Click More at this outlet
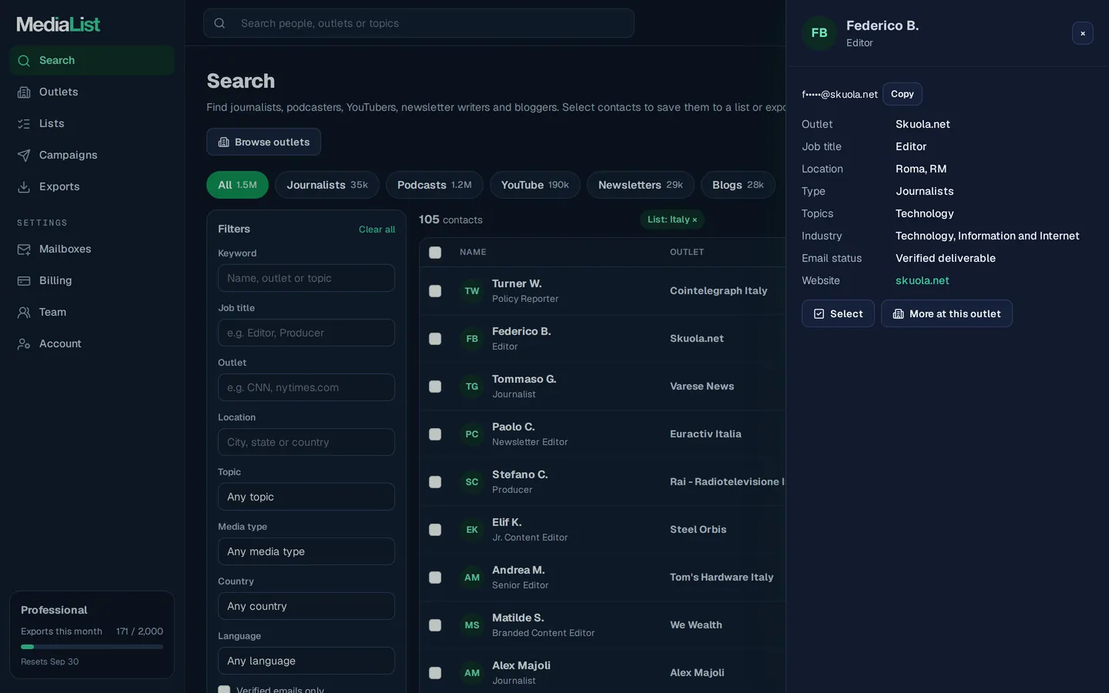The image size is (1109, 693). pos(947,313)
